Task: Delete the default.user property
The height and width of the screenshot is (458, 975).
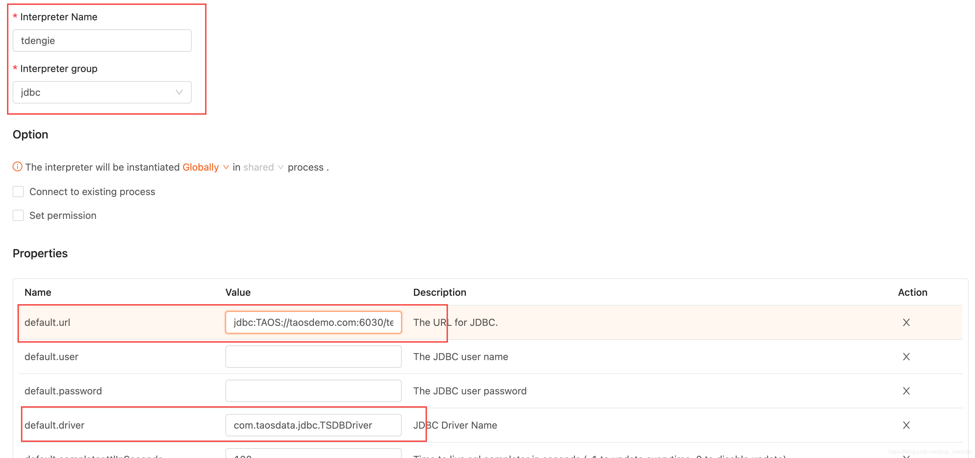Action: coord(906,357)
